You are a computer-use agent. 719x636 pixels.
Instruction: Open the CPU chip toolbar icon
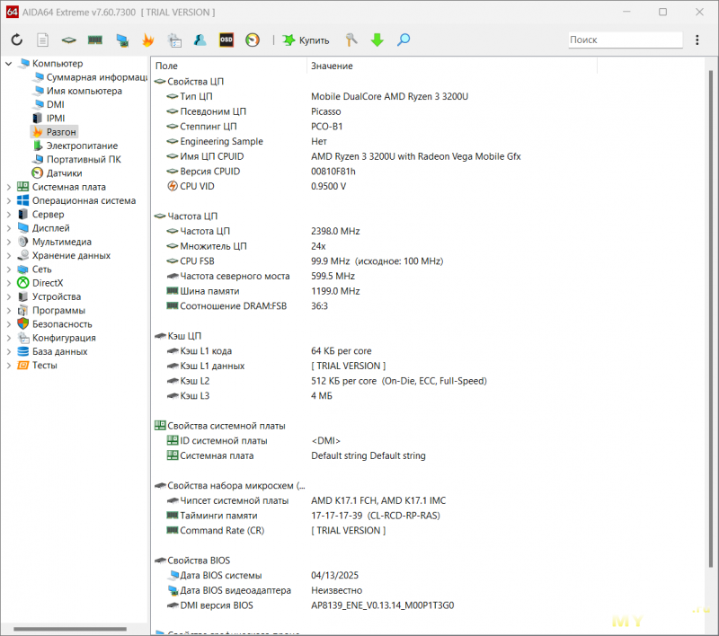(69, 40)
